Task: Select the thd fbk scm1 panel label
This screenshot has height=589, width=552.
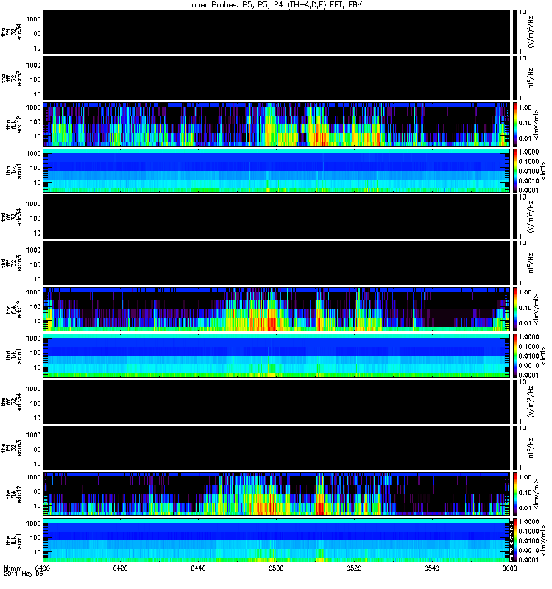Action: click(14, 356)
